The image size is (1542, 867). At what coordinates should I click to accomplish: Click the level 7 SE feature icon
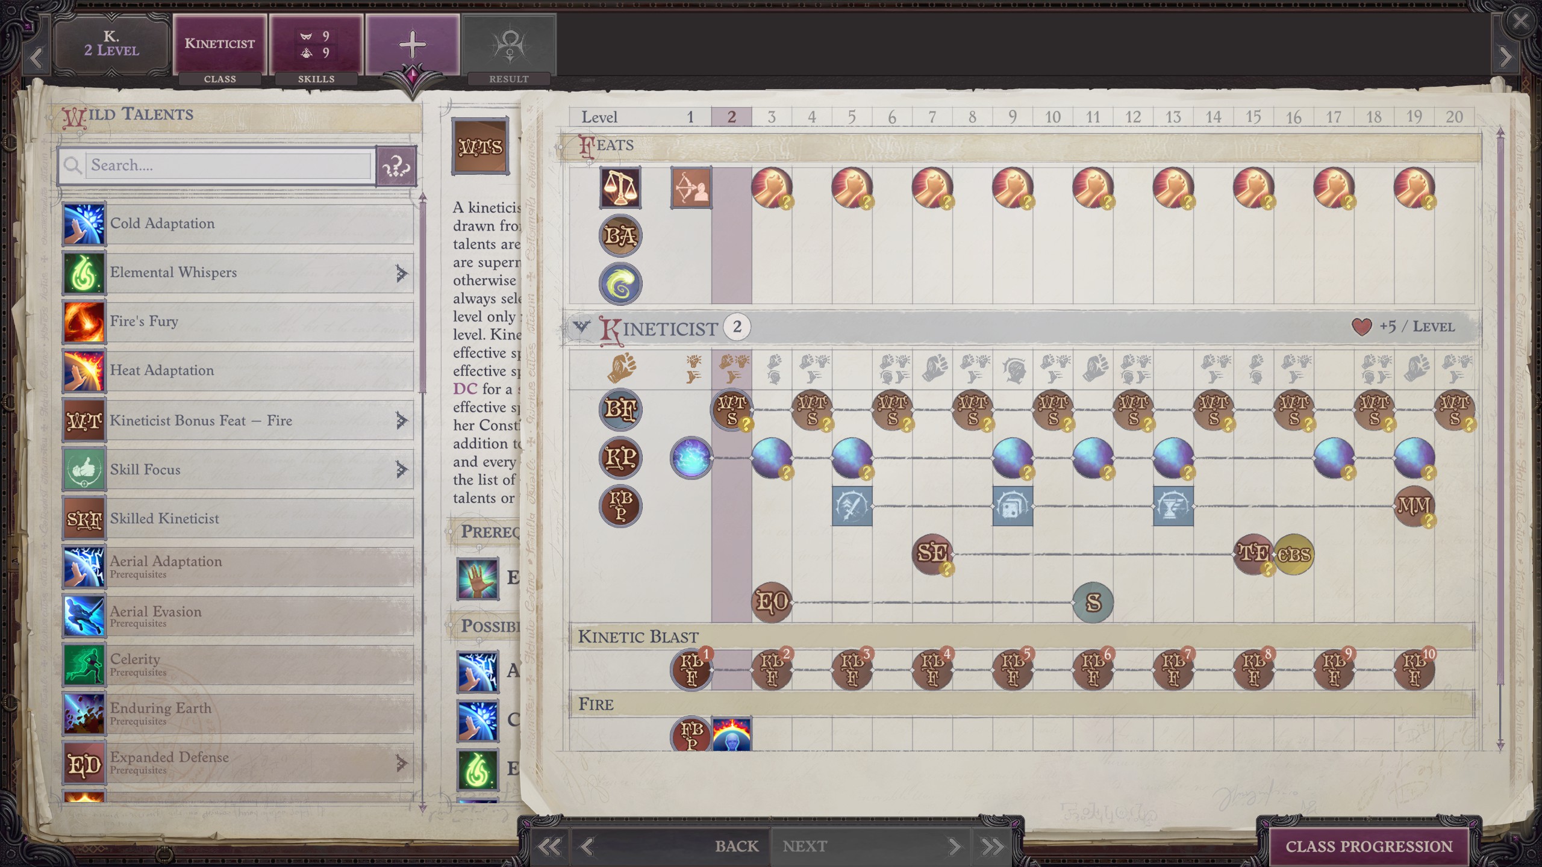click(932, 553)
